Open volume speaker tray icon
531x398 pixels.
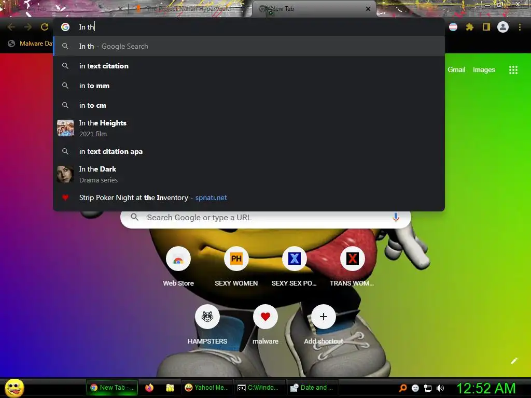(x=440, y=388)
